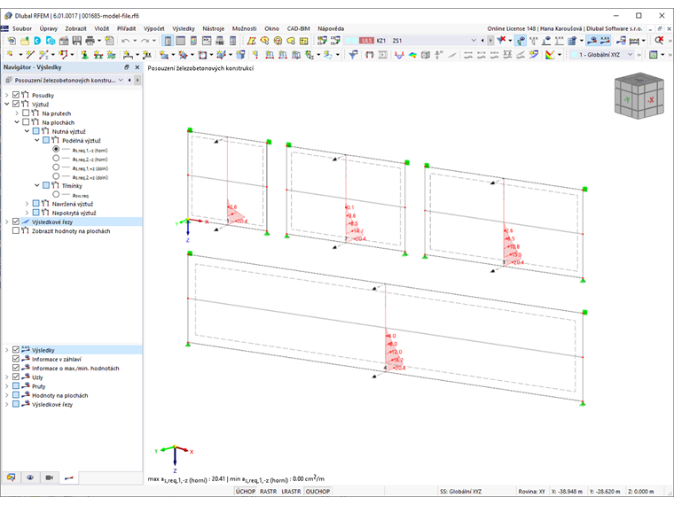Image resolution: width=674 pixels, height=505 pixels.
Task: Click the Print icon
Action: tap(90, 41)
